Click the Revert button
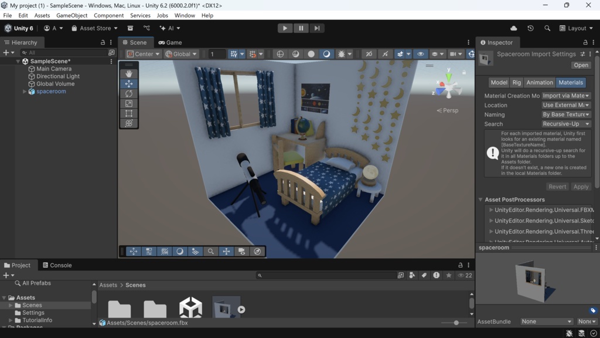 coord(557,187)
